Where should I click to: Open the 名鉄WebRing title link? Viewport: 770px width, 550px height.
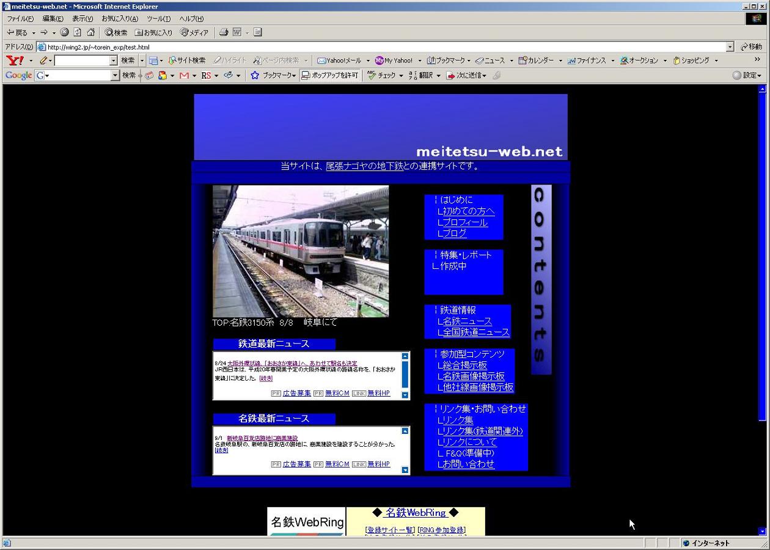point(416,513)
